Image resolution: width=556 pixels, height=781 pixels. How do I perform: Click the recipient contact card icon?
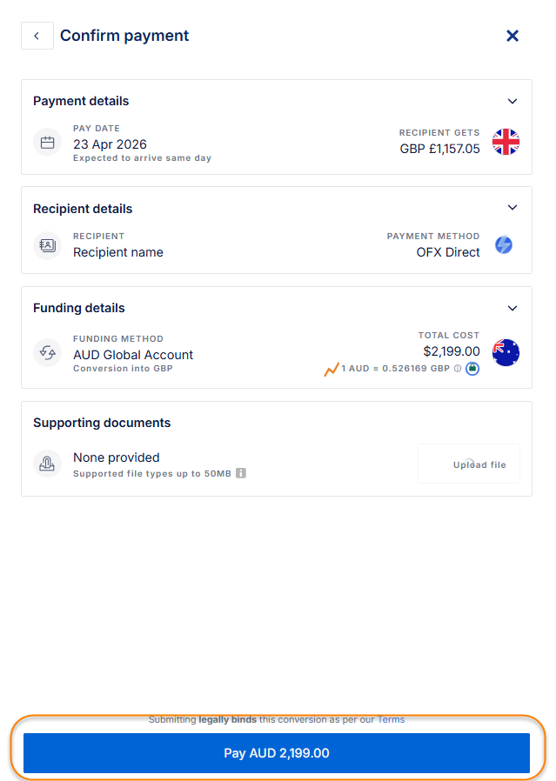47,245
